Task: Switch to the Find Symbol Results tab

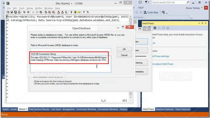Action: pyautogui.click(x=39, y=109)
